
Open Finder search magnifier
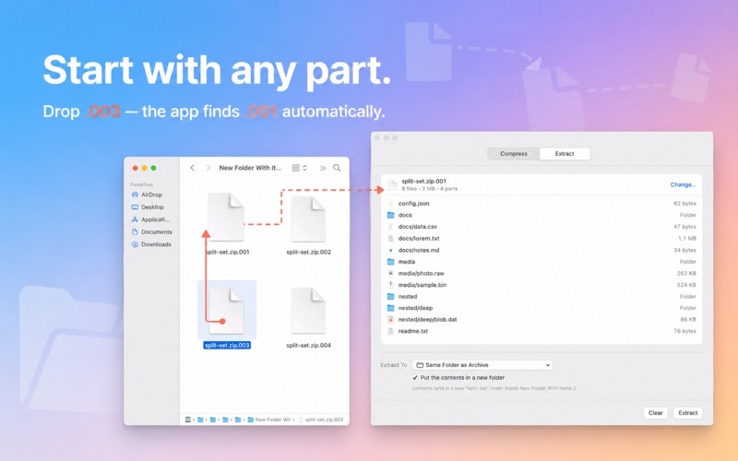(337, 168)
